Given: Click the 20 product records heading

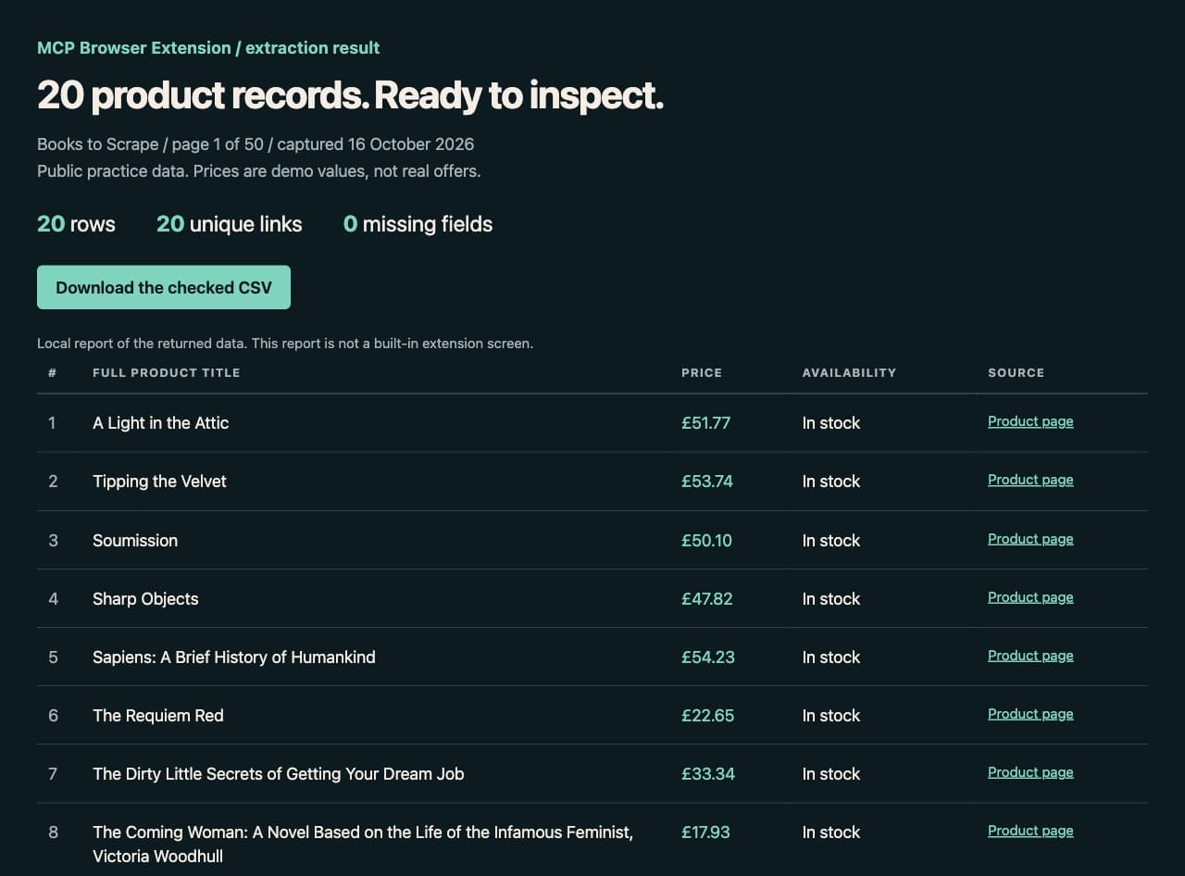Looking at the screenshot, I should pyautogui.click(x=350, y=95).
